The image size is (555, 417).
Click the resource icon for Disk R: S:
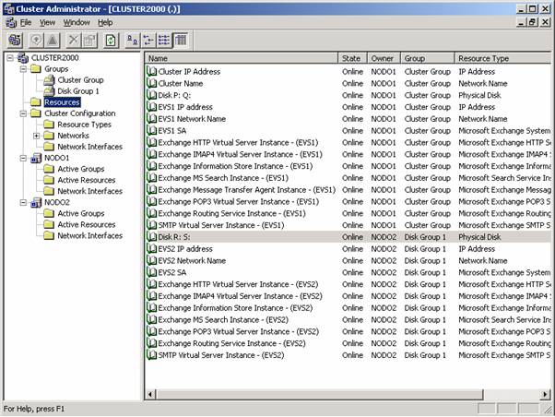click(x=151, y=237)
